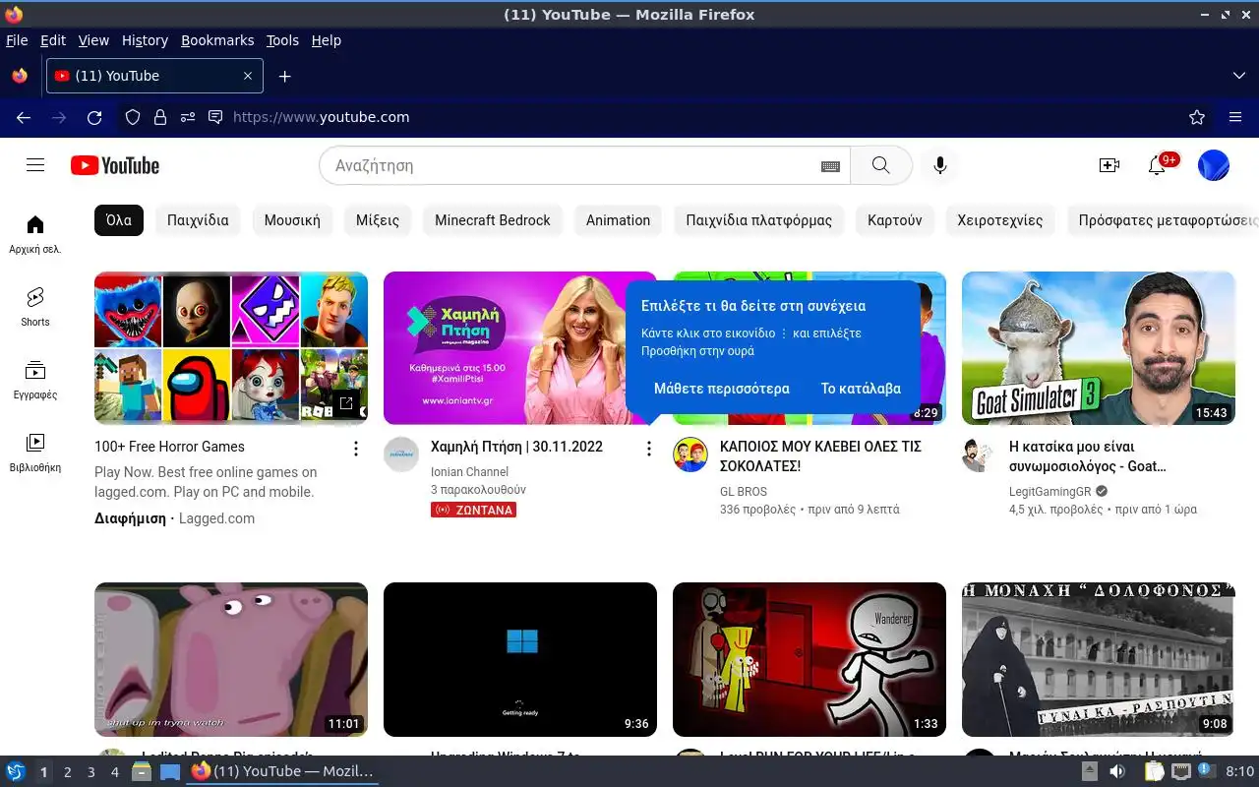Select the Καρτούν filter chip

894,220
